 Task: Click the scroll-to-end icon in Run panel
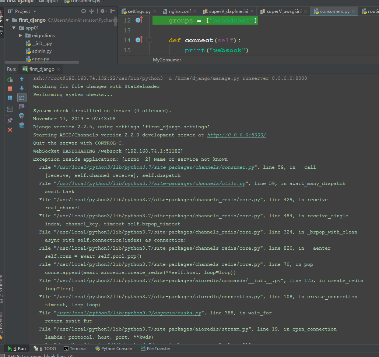[x=22, y=107]
